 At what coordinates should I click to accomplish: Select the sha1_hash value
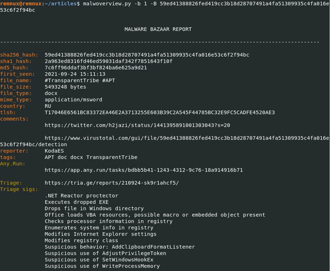[x=109, y=61]
